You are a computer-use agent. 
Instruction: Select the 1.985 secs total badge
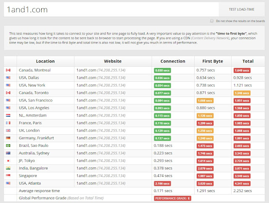click(x=242, y=123)
